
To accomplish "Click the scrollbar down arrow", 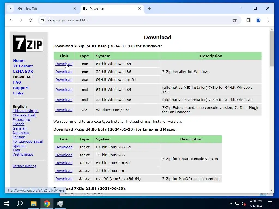I will pyautogui.click(x=272, y=191).
